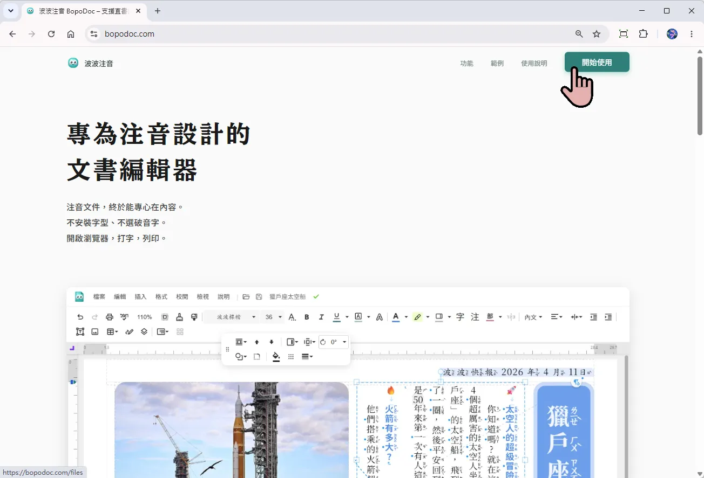Viewport: 704px width, 478px height.
Task: Click the 注 zhuyin annotation icon
Action: click(x=475, y=317)
